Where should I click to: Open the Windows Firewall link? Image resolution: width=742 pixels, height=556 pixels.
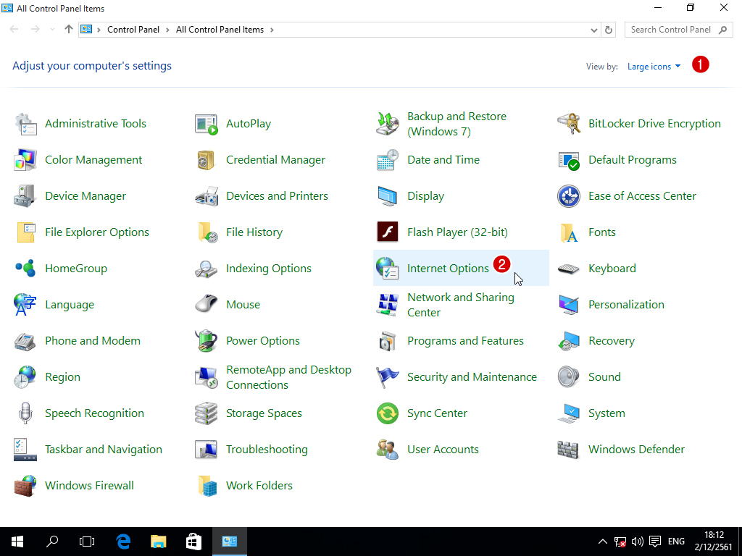pos(89,486)
